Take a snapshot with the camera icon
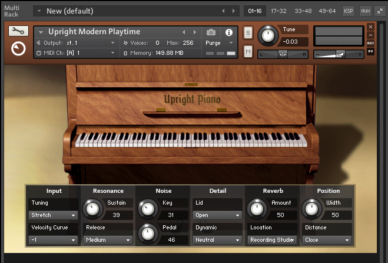388x263 pixels. [x=211, y=32]
